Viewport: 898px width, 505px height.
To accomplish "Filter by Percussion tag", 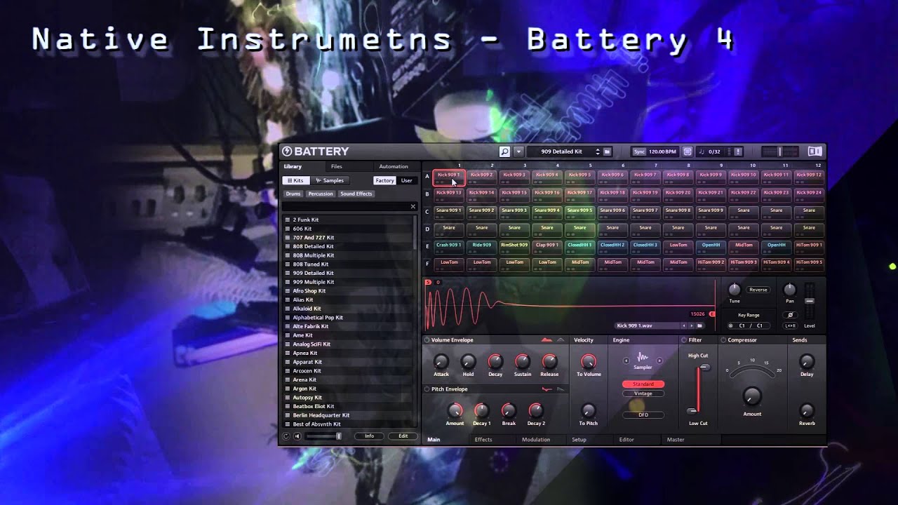I will point(321,194).
